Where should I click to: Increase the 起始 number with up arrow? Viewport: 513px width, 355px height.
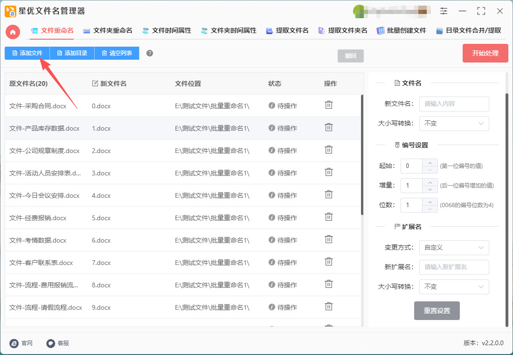click(430, 162)
